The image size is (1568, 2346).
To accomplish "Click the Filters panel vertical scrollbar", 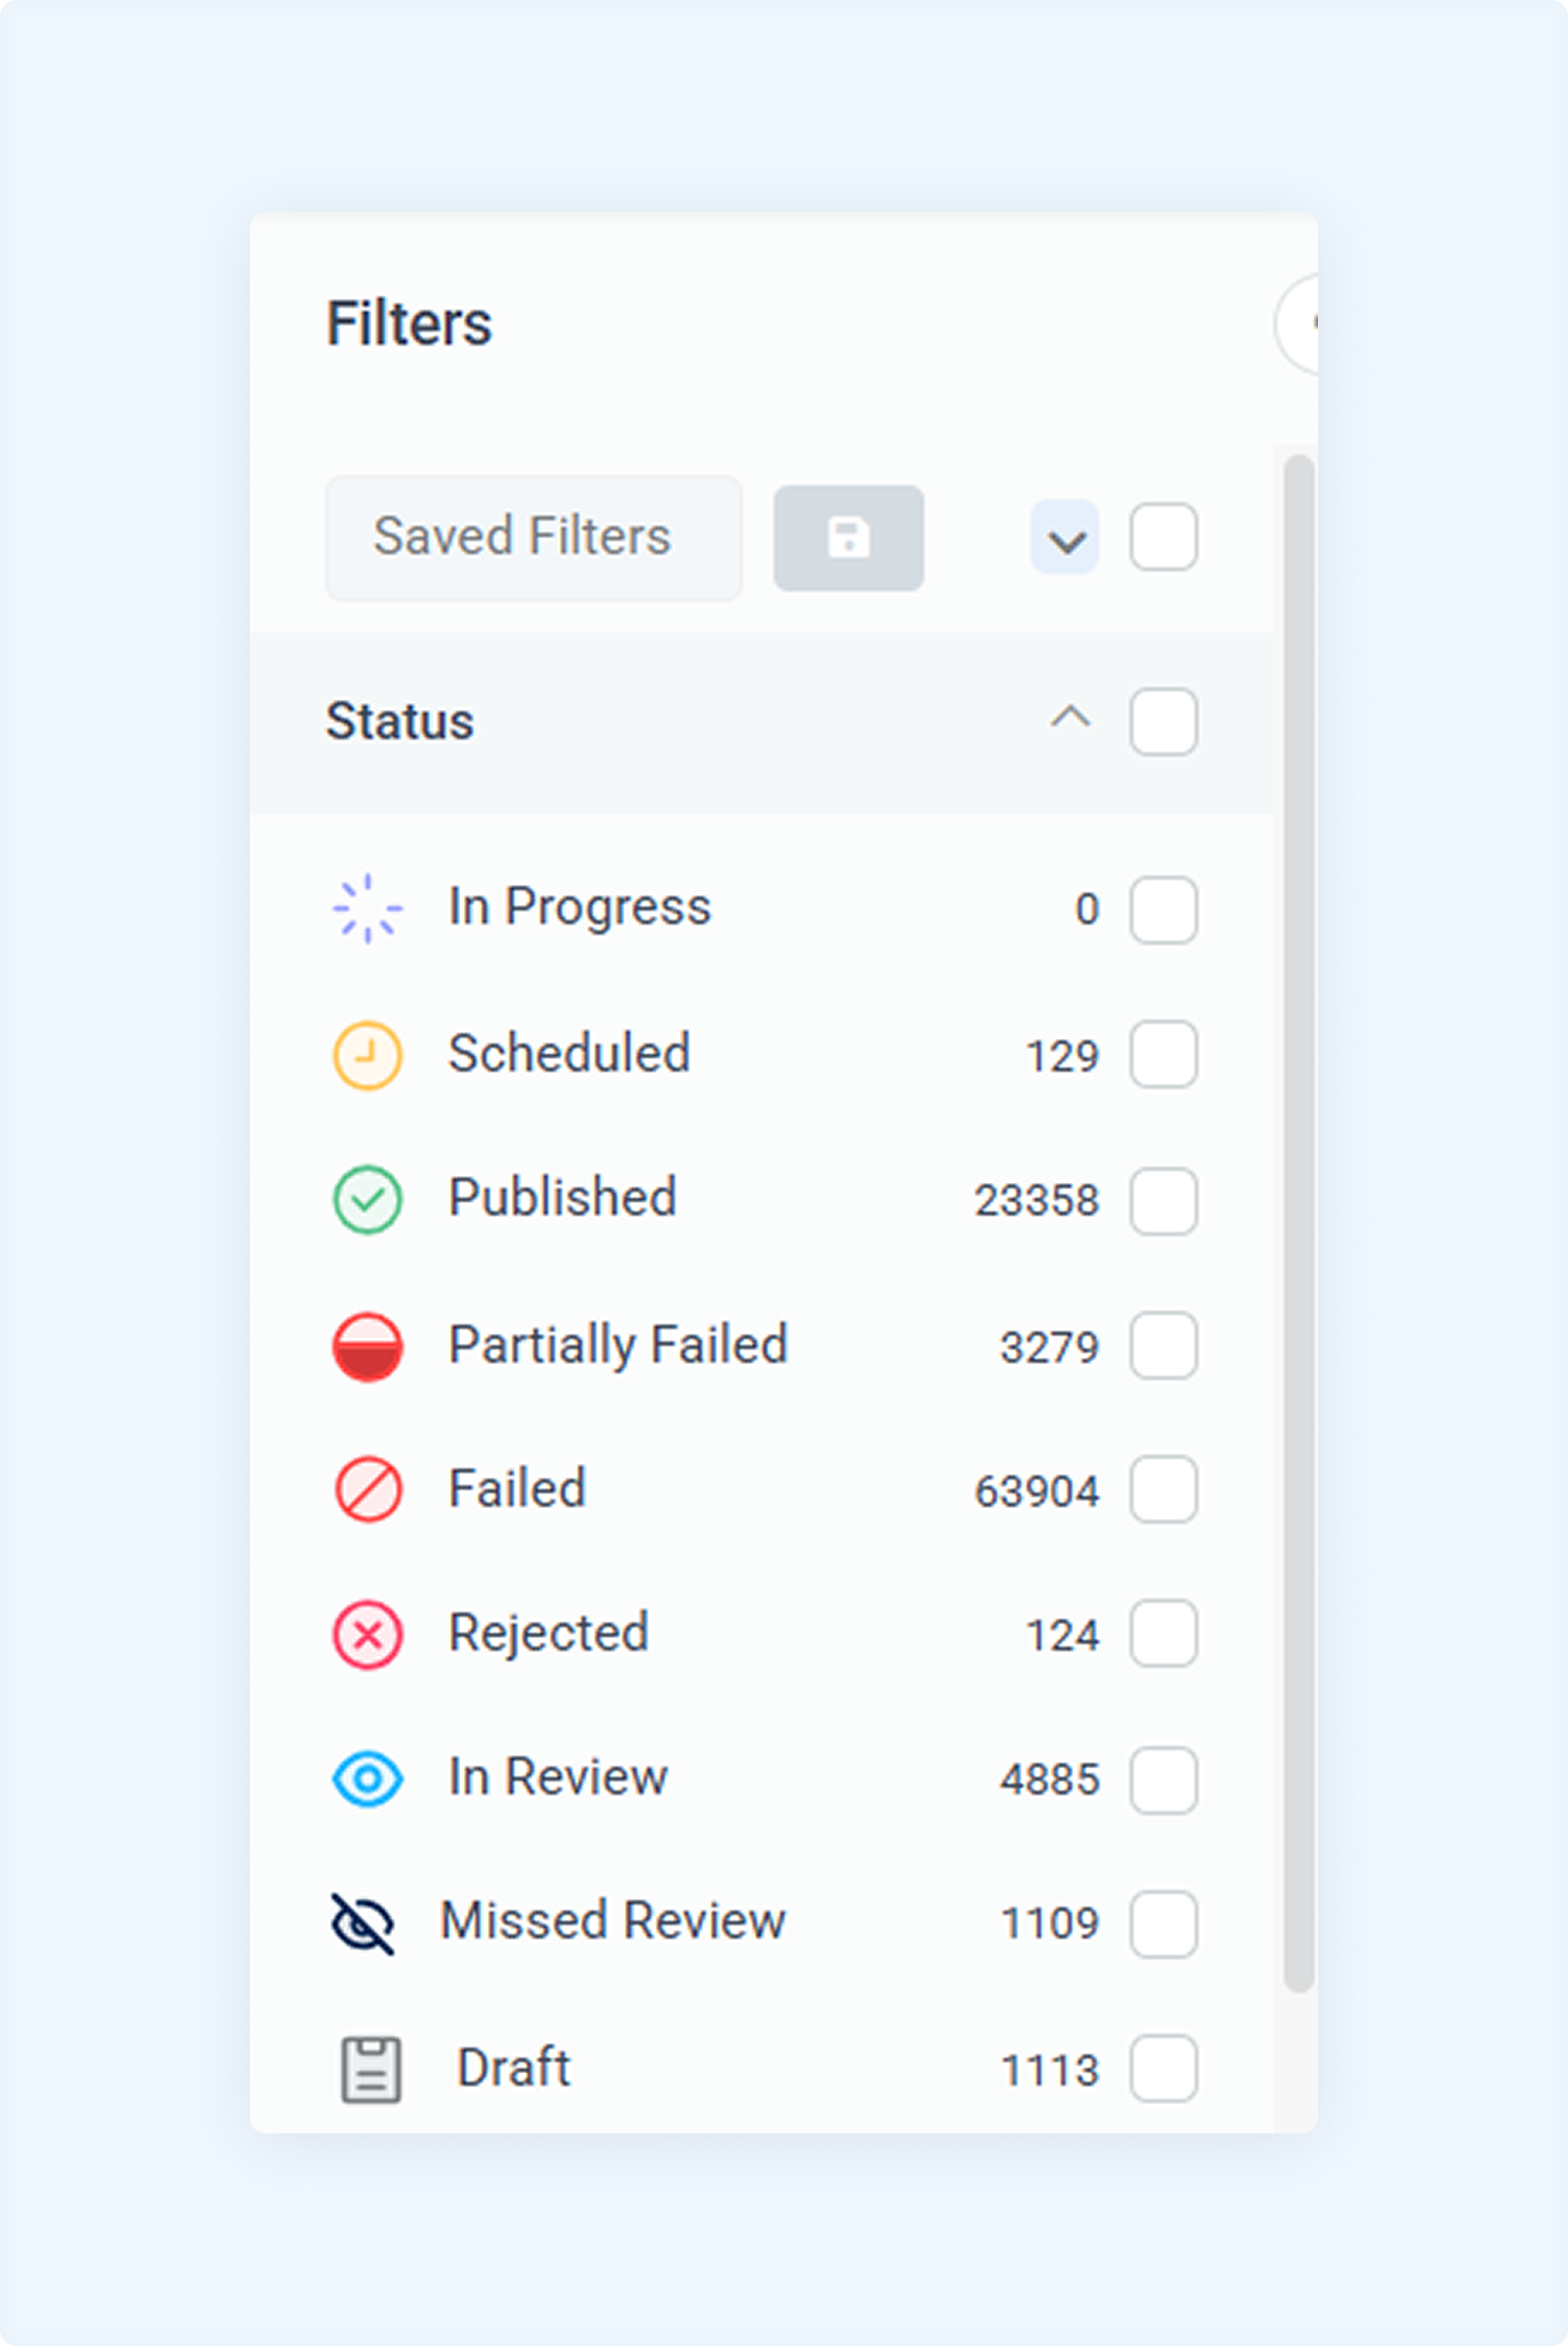I will pyautogui.click(x=1298, y=1223).
